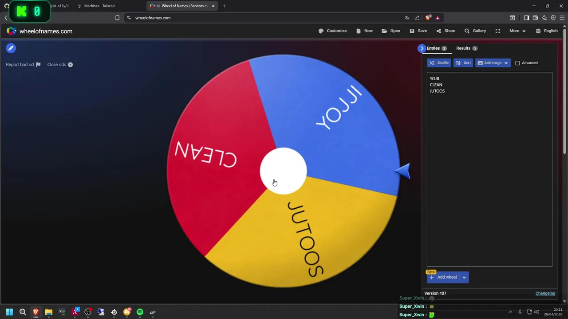Screen dimensions: 568x319
Task: Sort the wheel entries
Action: 463,63
